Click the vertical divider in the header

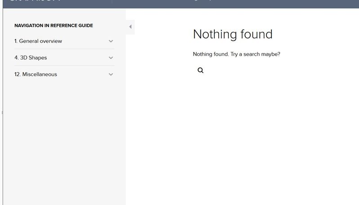[112, 2]
